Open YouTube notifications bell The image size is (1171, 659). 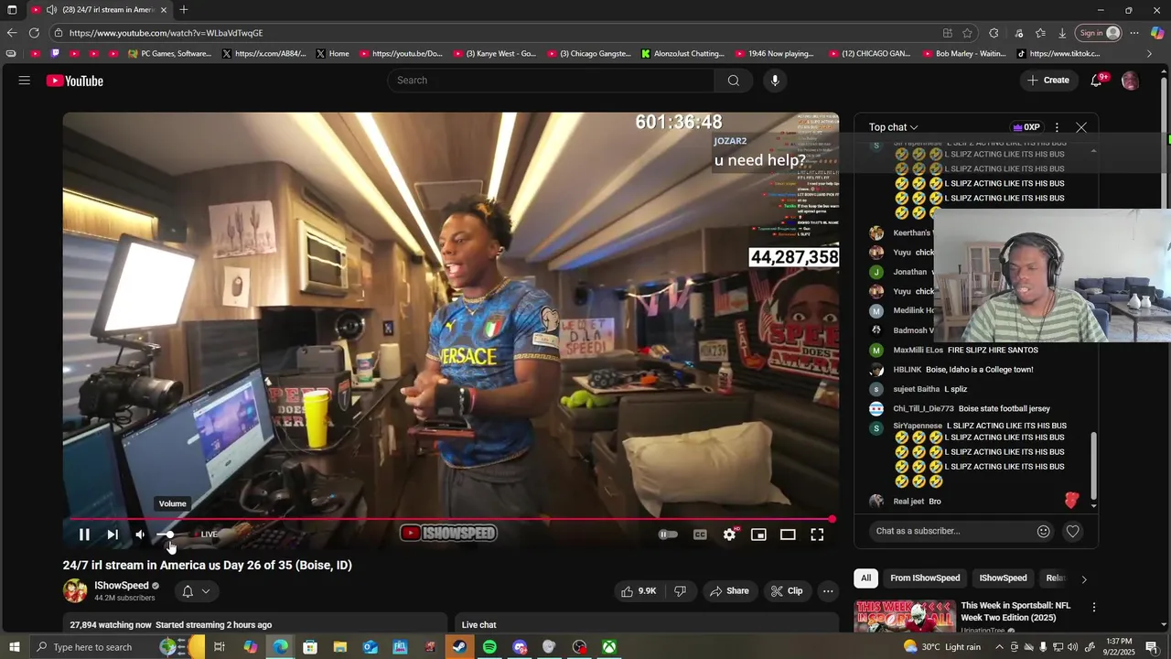point(1096,81)
